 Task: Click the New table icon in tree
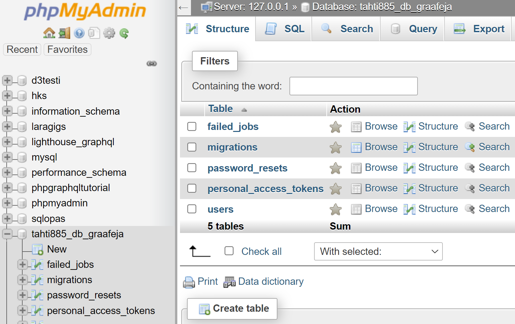[x=38, y=249]
